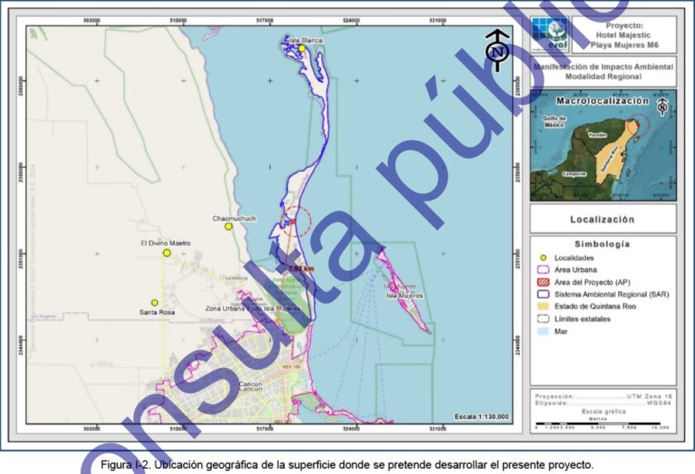Select the Chacmuchuch yellow locality marker
The image size is (695, 474).
tap(228, 227)
